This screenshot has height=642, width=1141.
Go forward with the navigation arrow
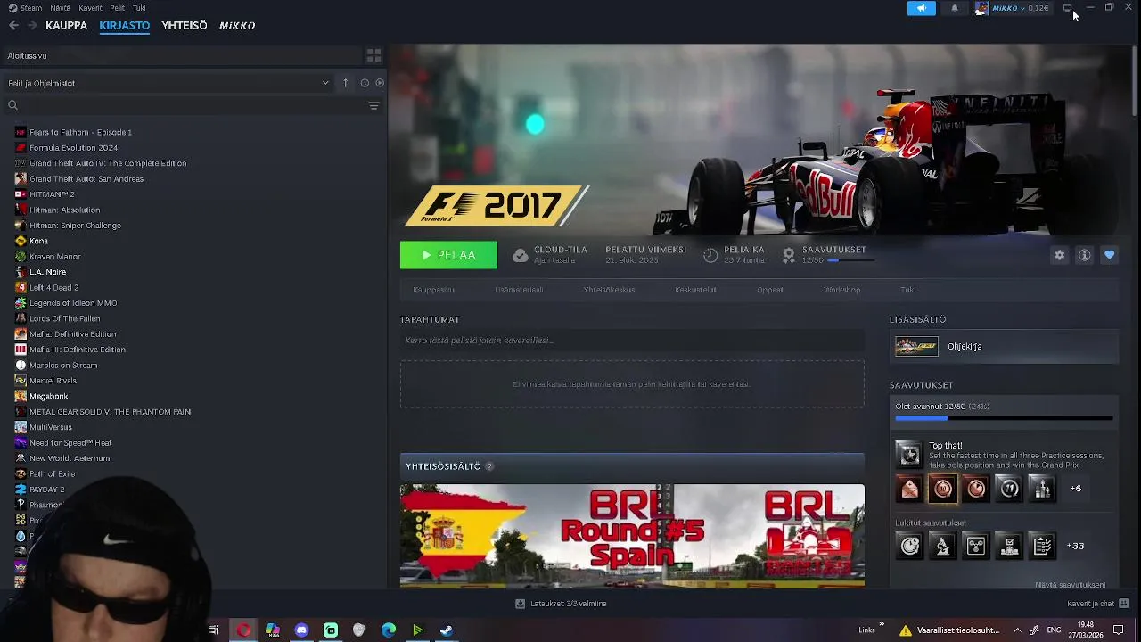coord(33,25)
